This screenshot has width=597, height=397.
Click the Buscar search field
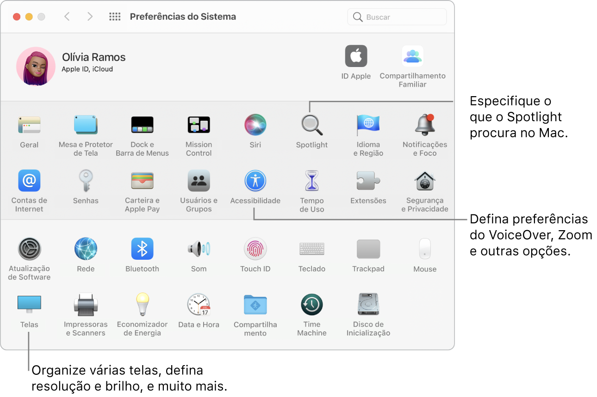click(x=397, y=17)
